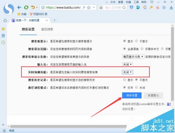Open the 文件 menu
Image resolution: width=175 pixels, height=133 pixels.
(x=113, y=2)
